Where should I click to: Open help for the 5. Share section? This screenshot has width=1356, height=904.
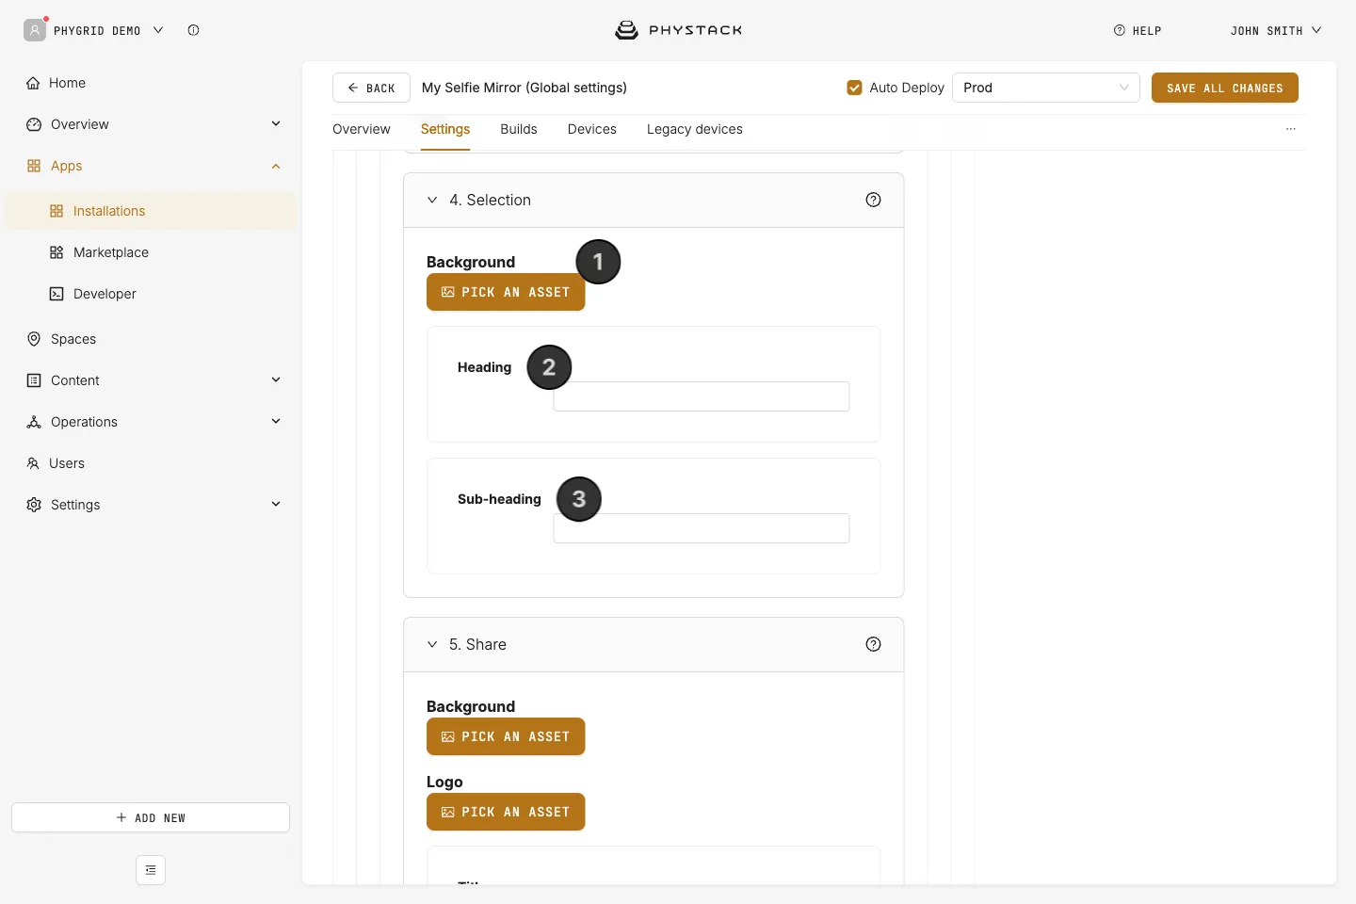[x=873, y=644]
